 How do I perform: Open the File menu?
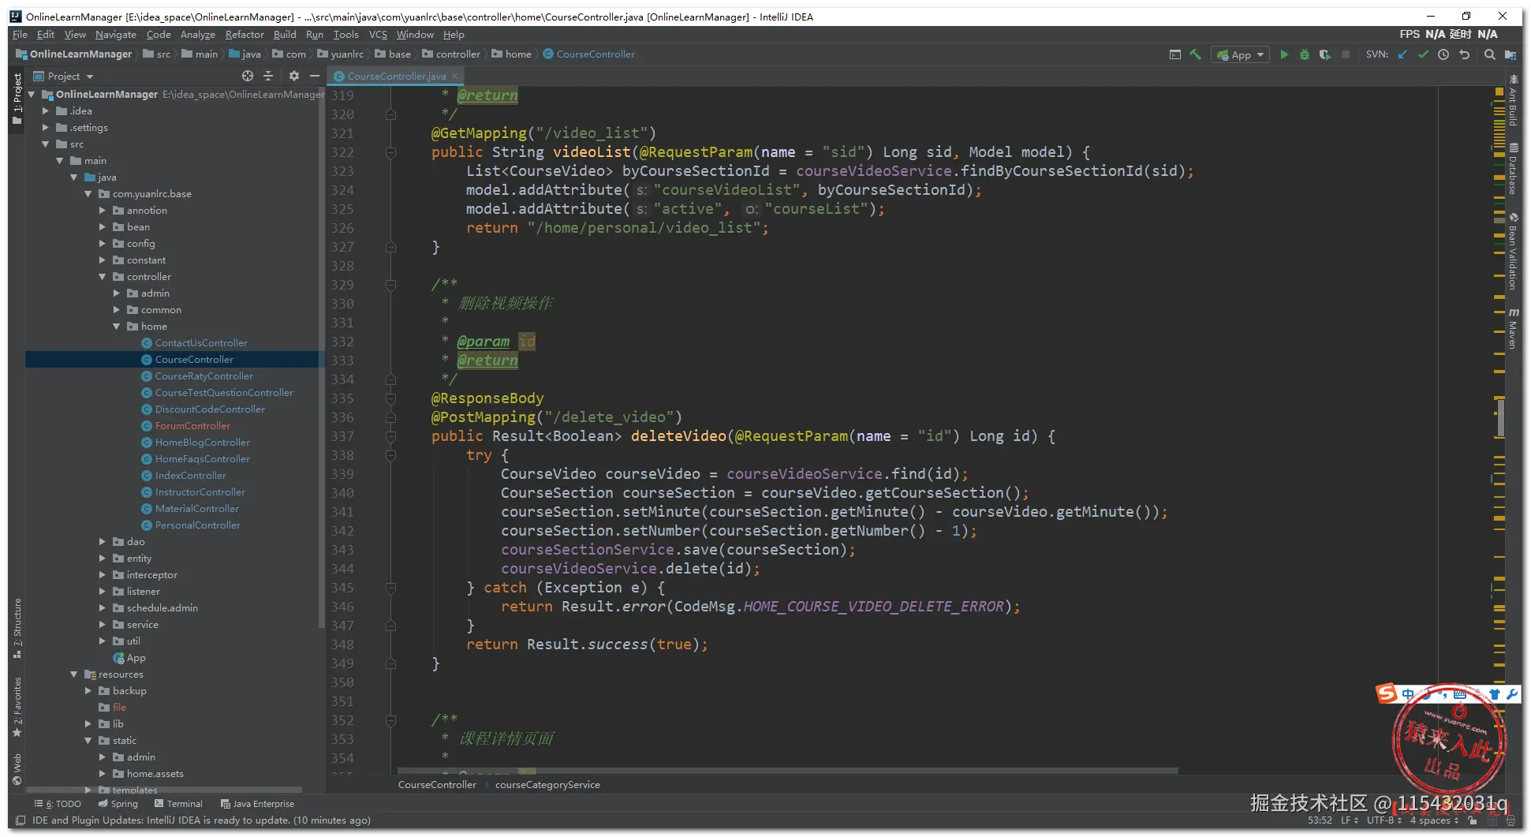tap(20, 35)
